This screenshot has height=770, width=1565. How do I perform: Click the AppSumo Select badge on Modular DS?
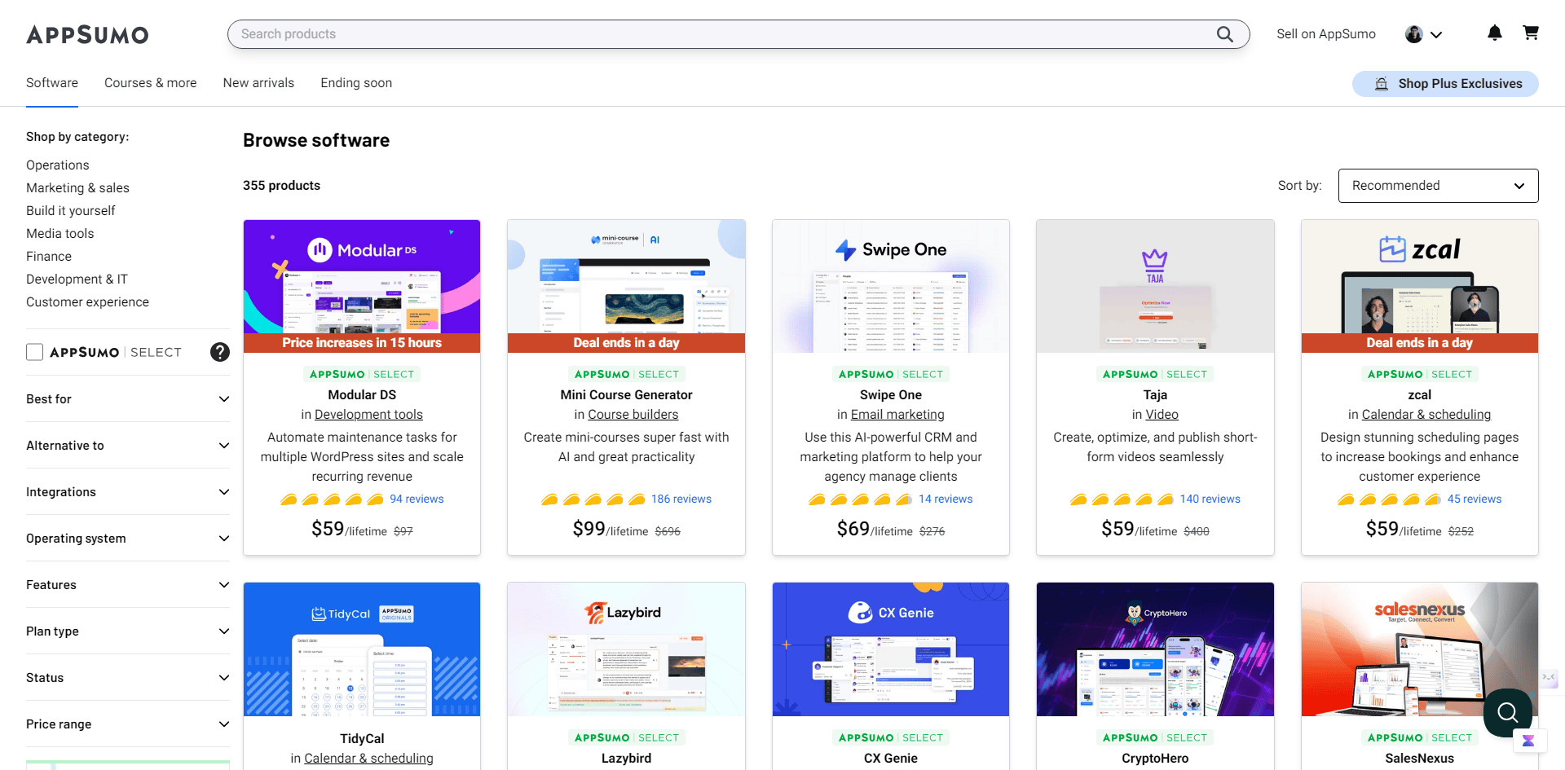[x=362, y=374]
